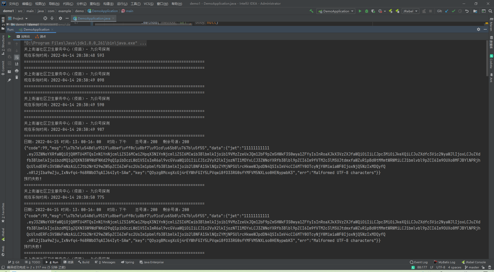
Task: Switch to the 控制台 console tab
Action: (23, 37)
